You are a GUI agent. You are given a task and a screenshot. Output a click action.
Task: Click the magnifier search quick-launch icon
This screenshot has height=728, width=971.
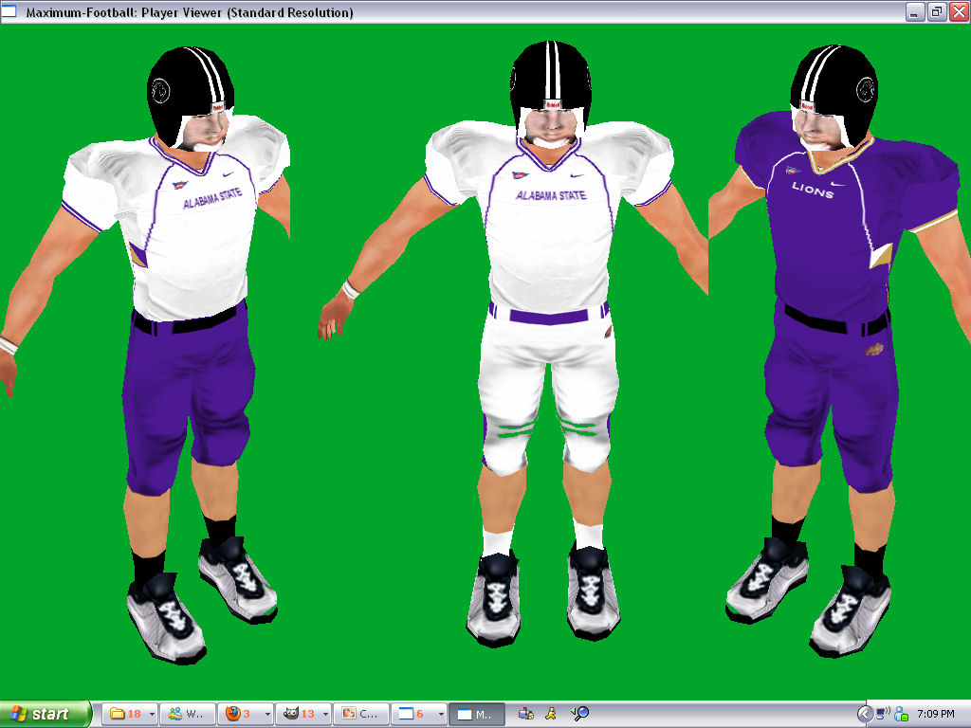coord(579,714)
